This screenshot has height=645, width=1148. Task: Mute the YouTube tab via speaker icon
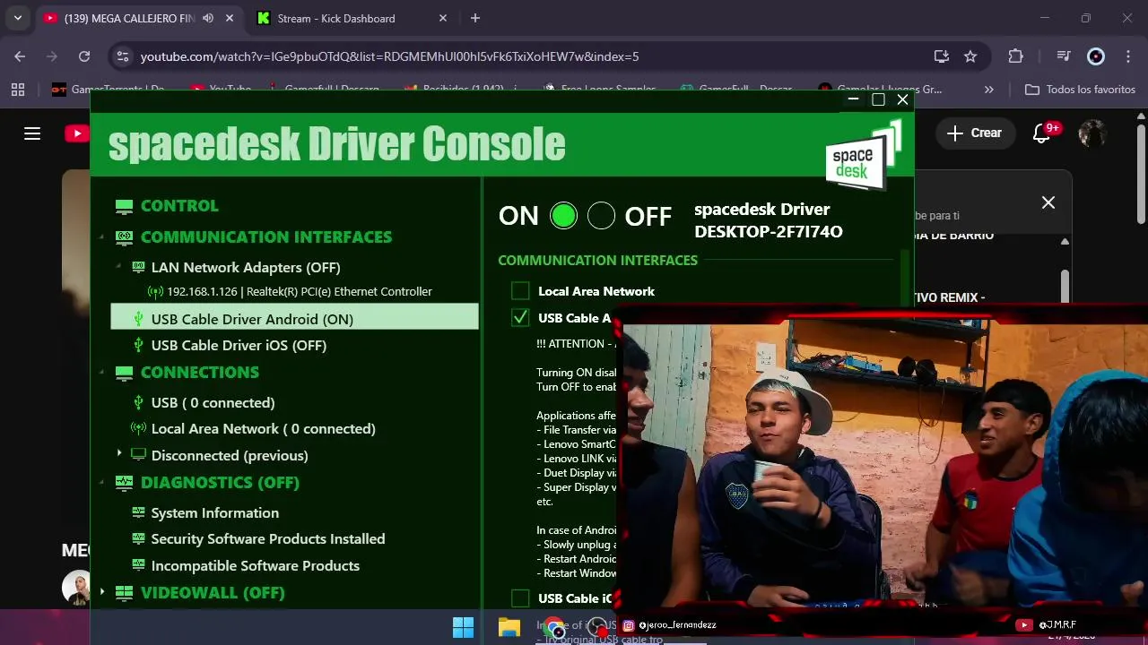tap(208, 18)
